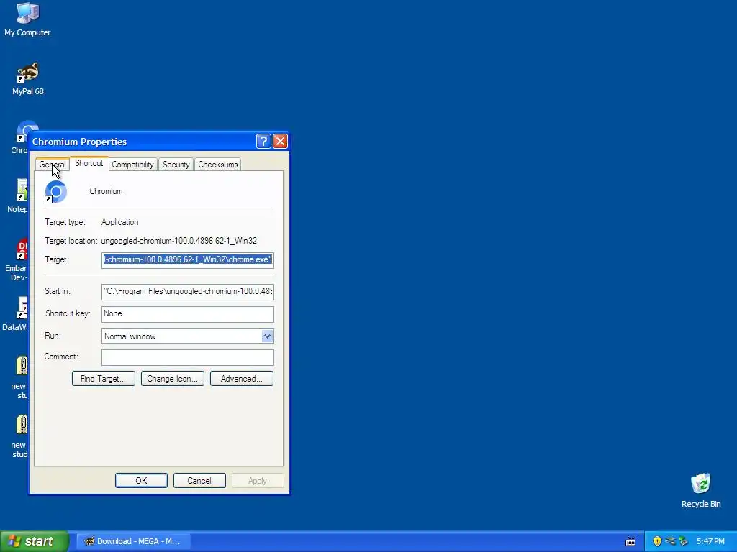Go to the Security tab
The image size is (737, 552).
click(x=176, y=165)
